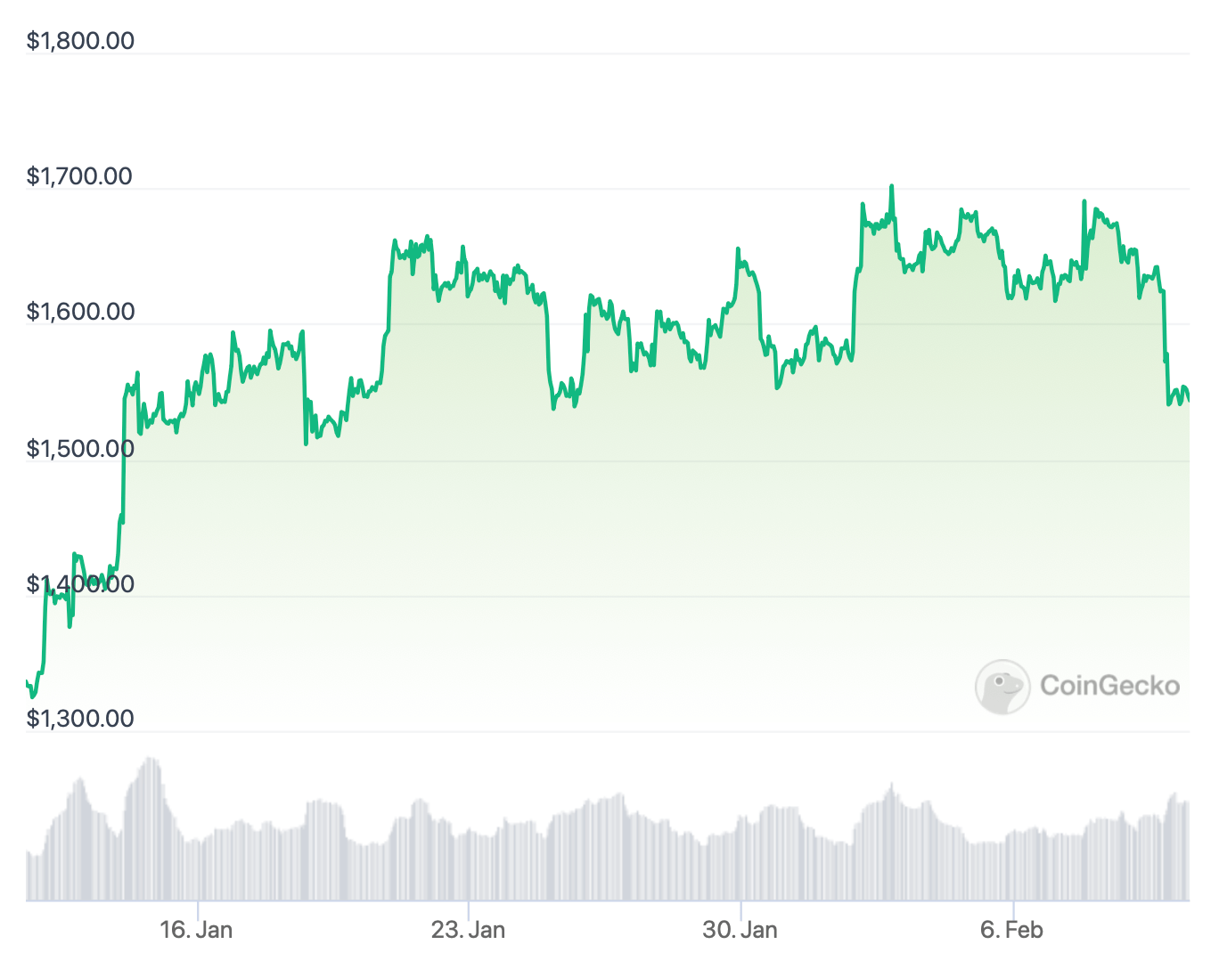Click the highest price peak above $1,700

click(892, 187)
